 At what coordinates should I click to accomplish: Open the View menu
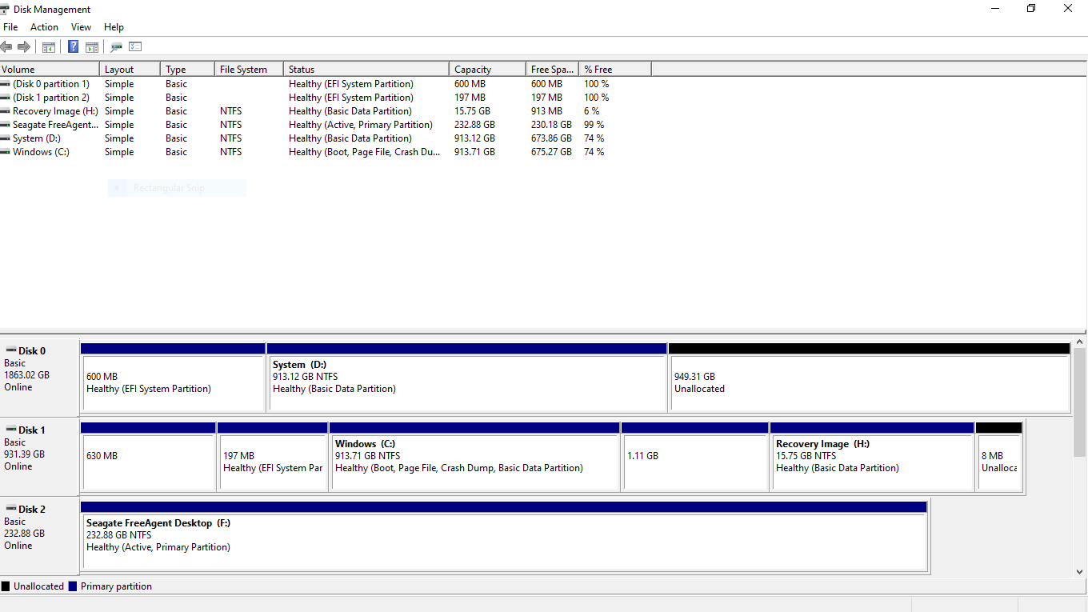click(81, 27)
